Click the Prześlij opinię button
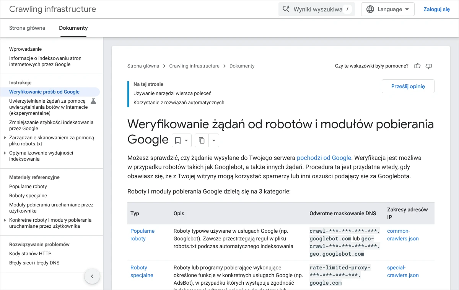 pyautogui.click(x=408, y=86)
